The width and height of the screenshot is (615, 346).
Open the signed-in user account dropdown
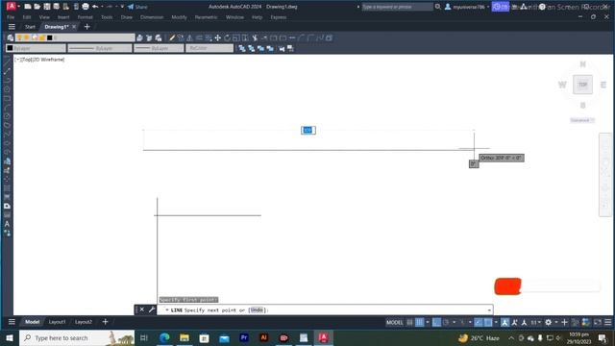467,7
